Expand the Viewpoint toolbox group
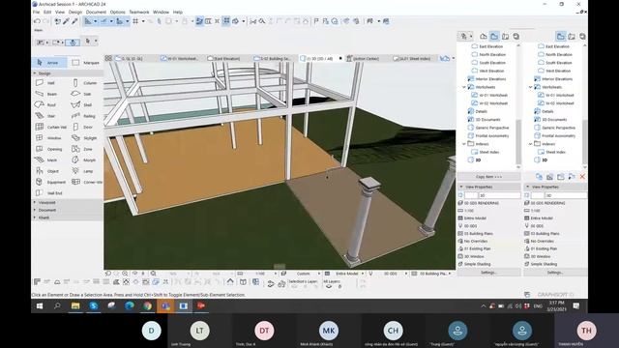 click(x=35, y=202)
